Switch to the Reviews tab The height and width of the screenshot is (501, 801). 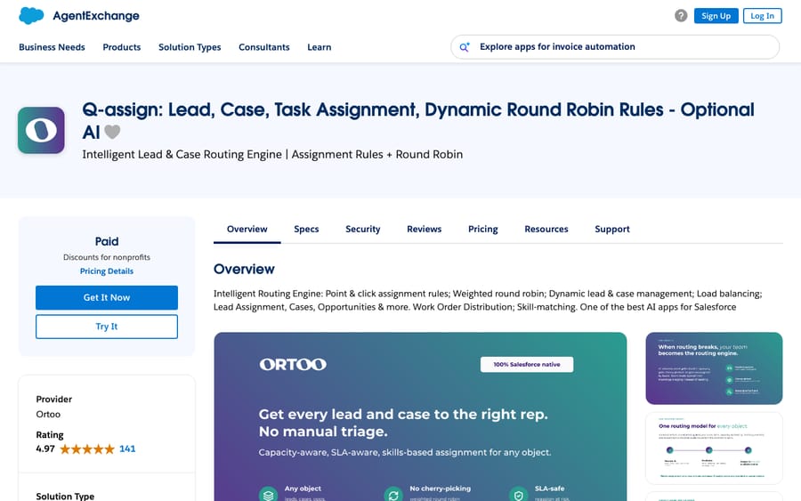point(424,230)
